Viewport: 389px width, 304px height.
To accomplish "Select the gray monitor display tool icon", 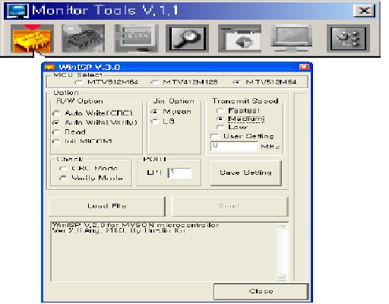I will click(136, 39).
